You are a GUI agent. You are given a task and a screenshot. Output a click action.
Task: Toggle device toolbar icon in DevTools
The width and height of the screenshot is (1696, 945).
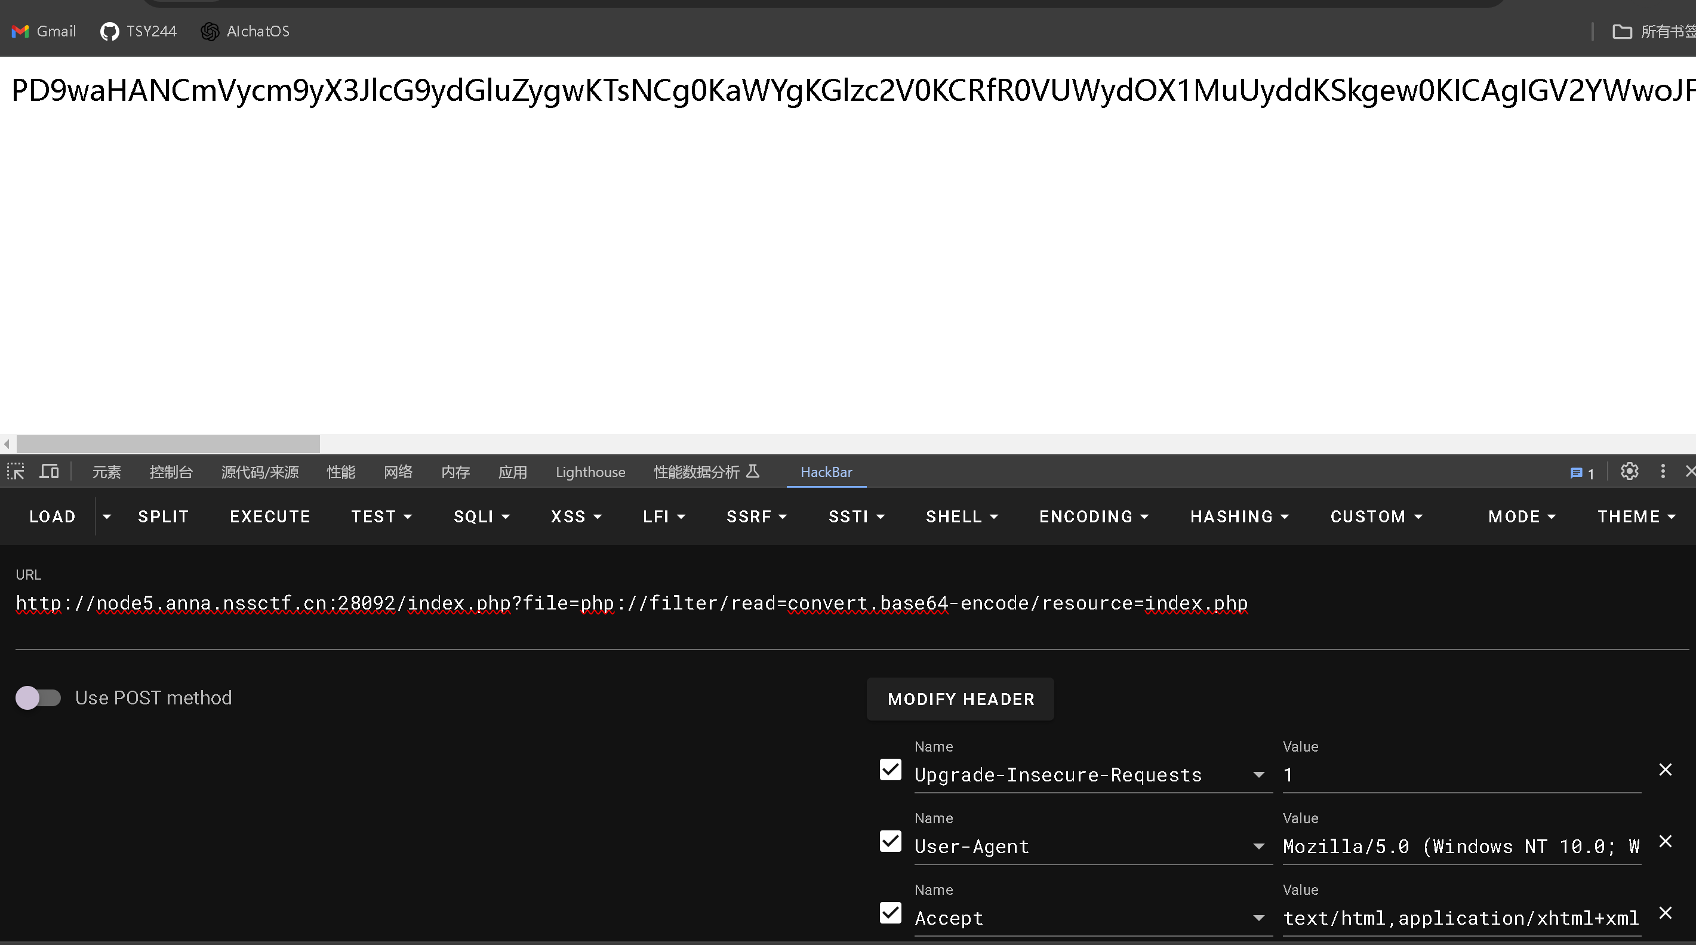pyautogui.click(x=50, y=472)
